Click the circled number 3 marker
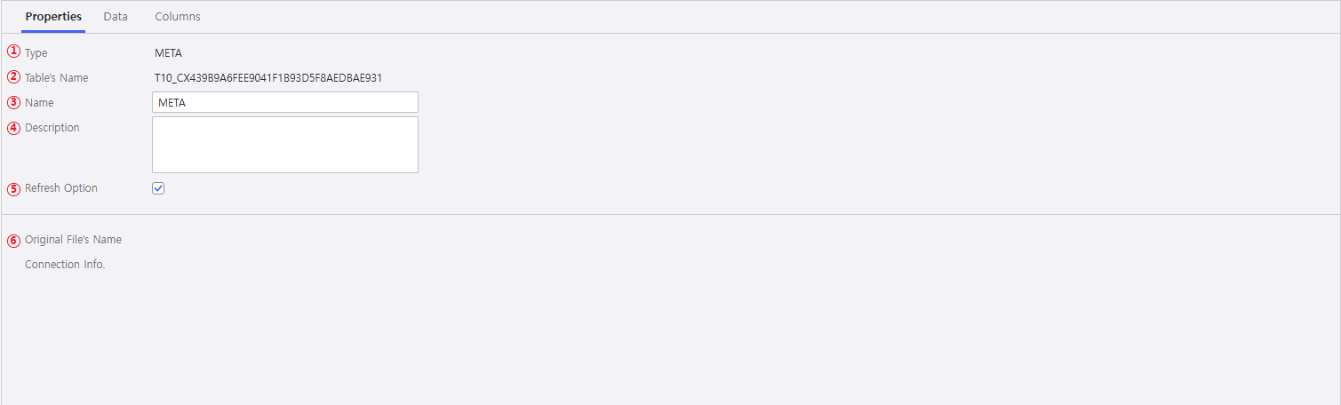Viewport: 1341px width, 405px height. pos(13,102)
